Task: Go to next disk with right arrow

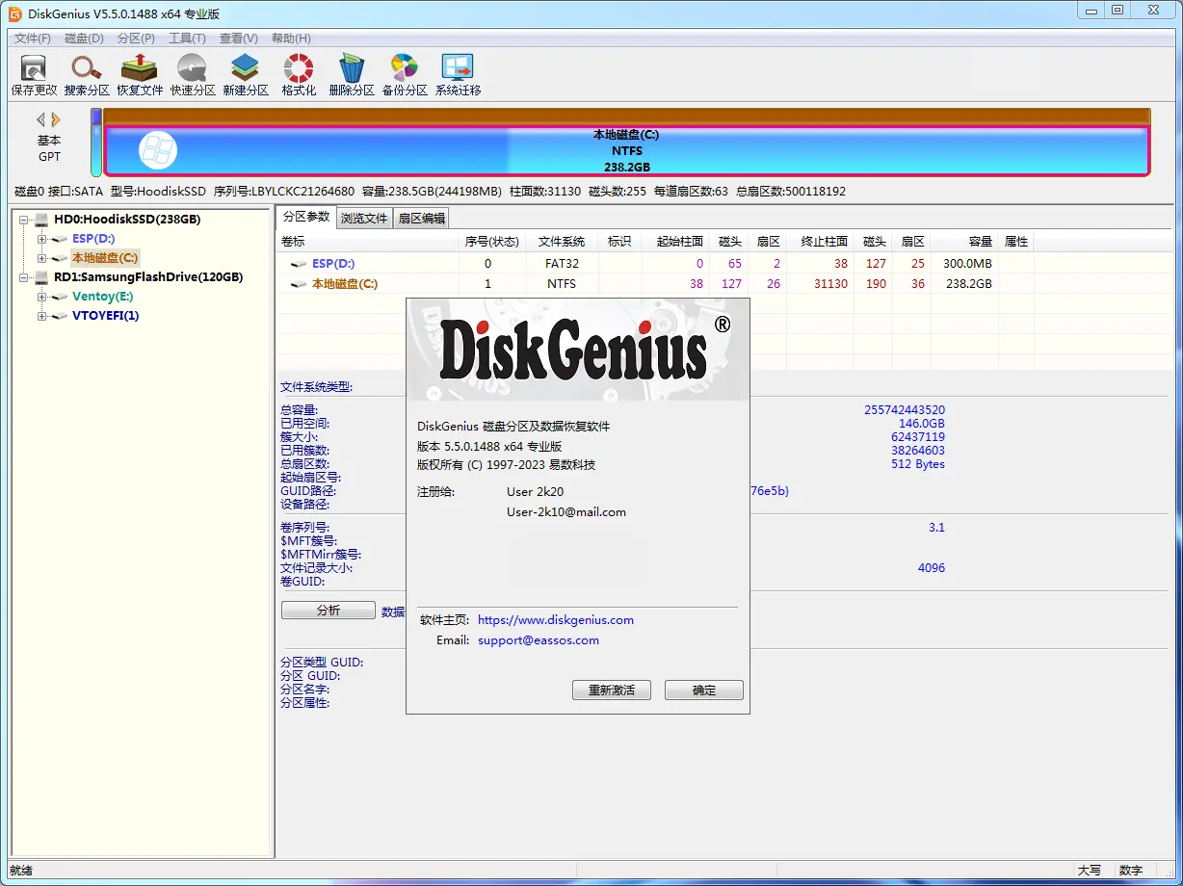Action: pos(56,119)
